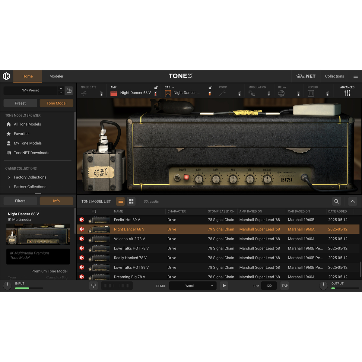
Task: Toggle the AMP power switch
Action: [x=156, y=94]
